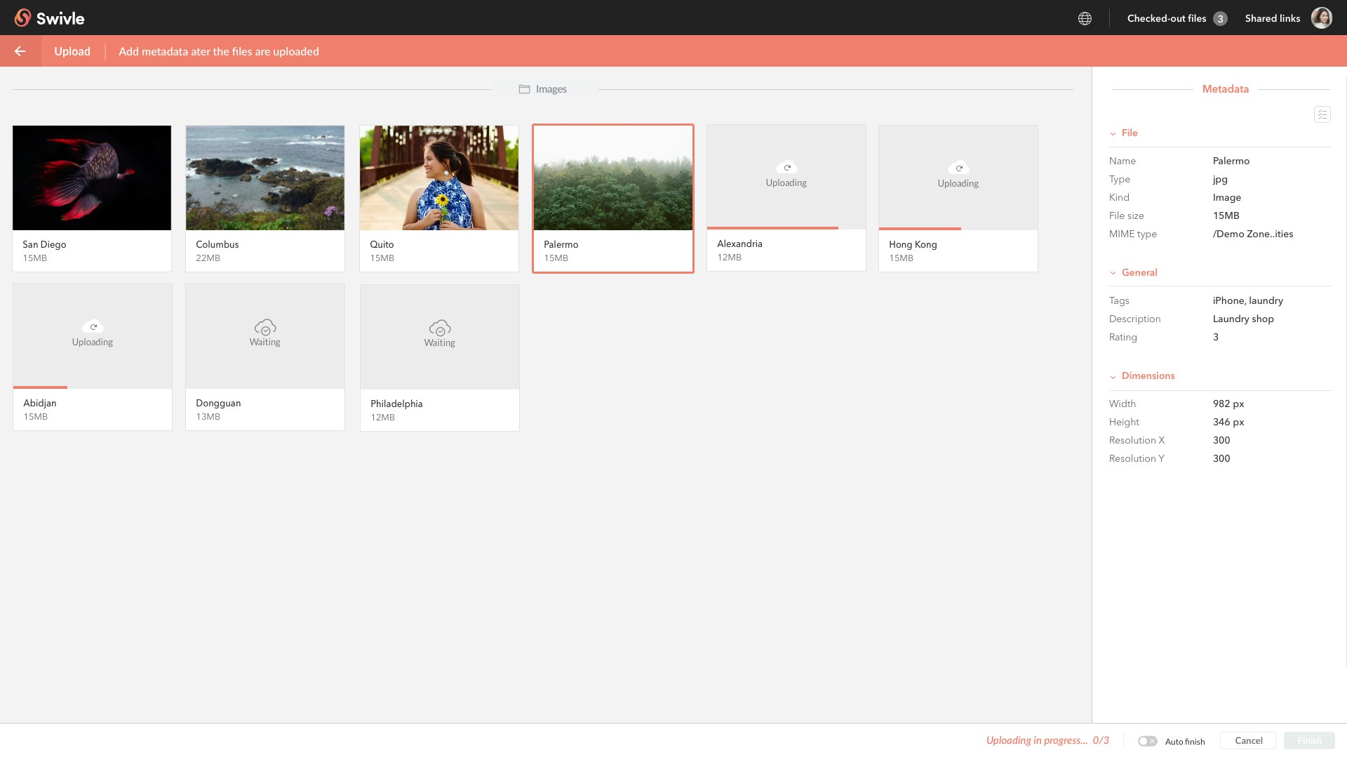Screen dimensions: 1347x758
Task: Click the uploading cloud icon on Alexandria
Action: pos(786,167)
